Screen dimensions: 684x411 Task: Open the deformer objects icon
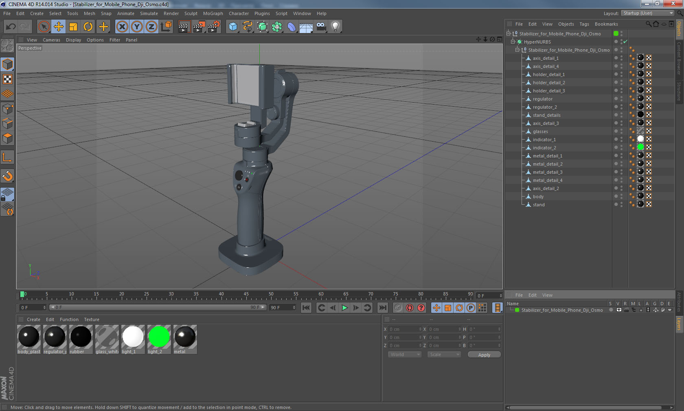tap(292, 27)
